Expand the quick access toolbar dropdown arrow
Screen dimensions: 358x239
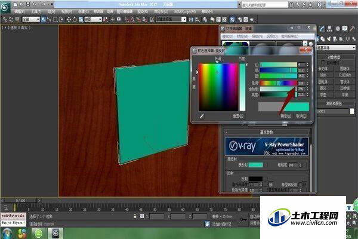(x=52, y=4)
